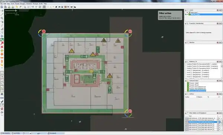Click the yellow highlighted icon in top toolbar
This screenshot has height=135, width=223.
[17, 7]
